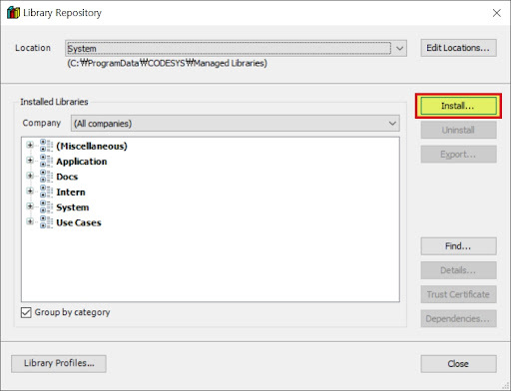The image size is (511, 391).
Task: Expand the (Miscellaneous) tree node
Action: [x=30, y=145]
